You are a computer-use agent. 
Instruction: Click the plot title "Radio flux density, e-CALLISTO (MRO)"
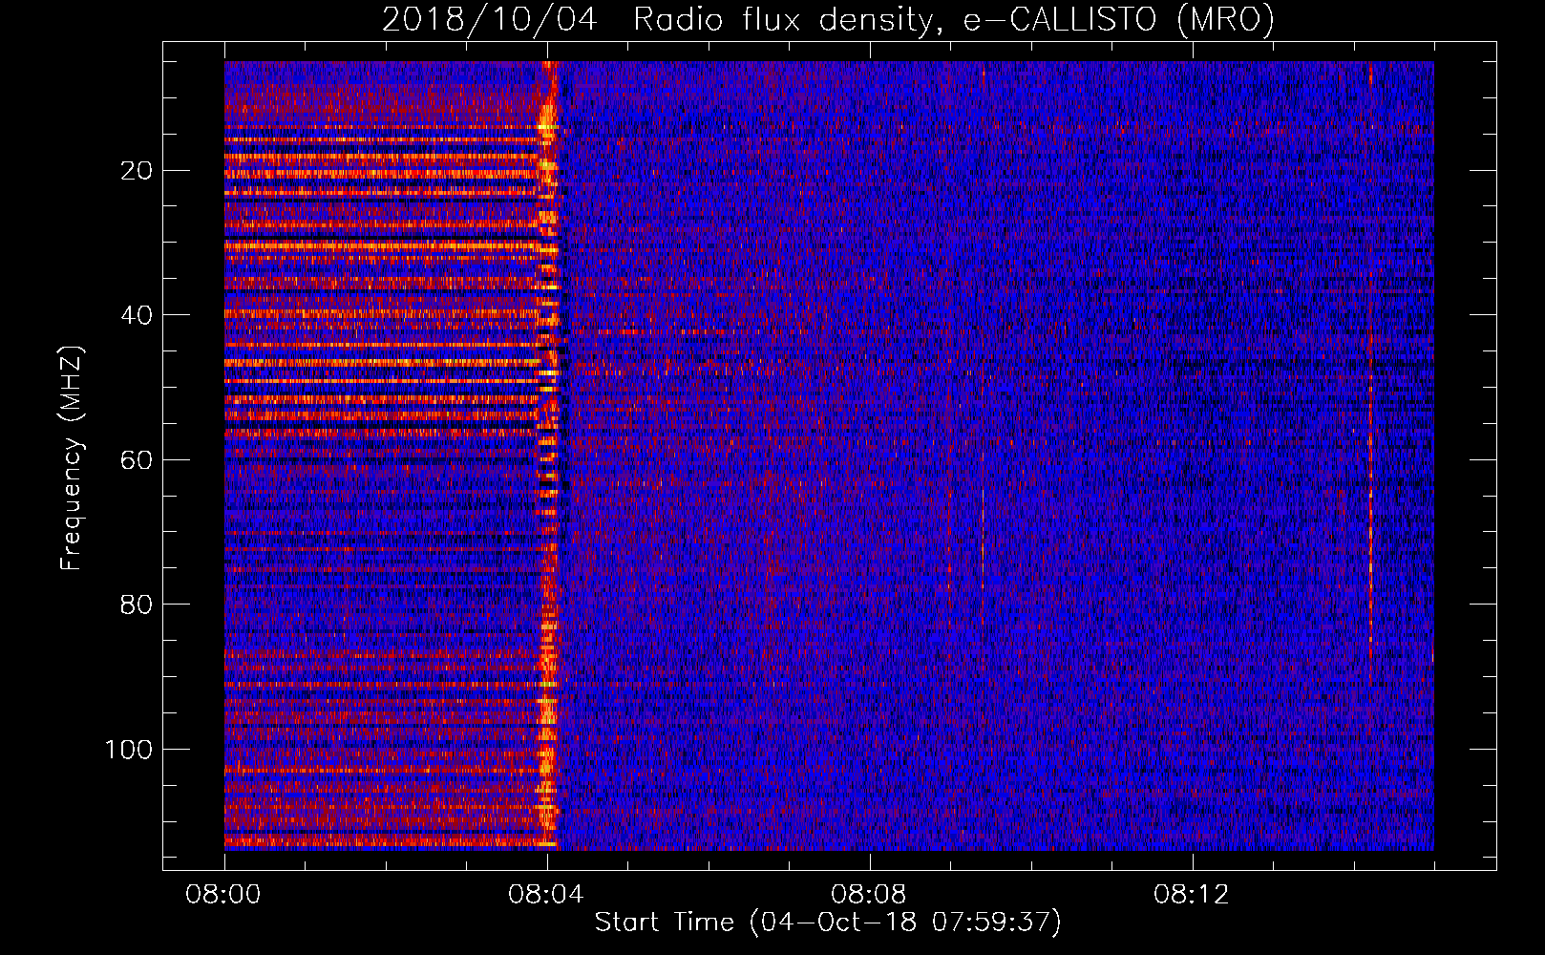[x=953, y=19]
